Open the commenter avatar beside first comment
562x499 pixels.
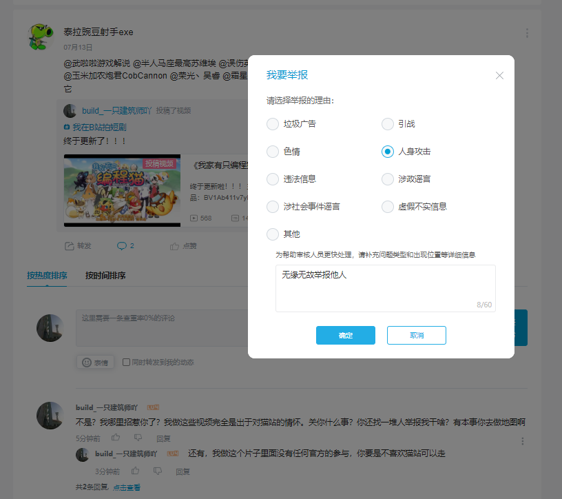coord(50,416)
